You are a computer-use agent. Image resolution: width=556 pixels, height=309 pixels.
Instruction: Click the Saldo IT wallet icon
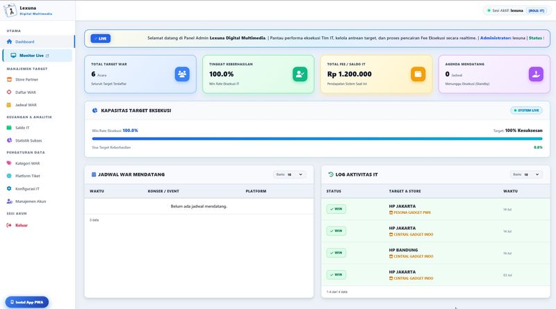9,128
